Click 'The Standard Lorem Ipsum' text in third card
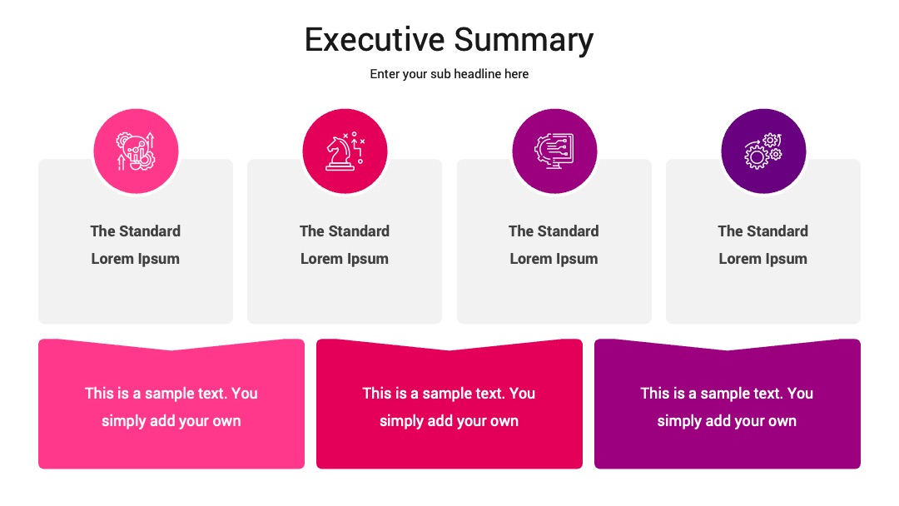The height and width of the screenshot is (506, 899). [554, 245]
